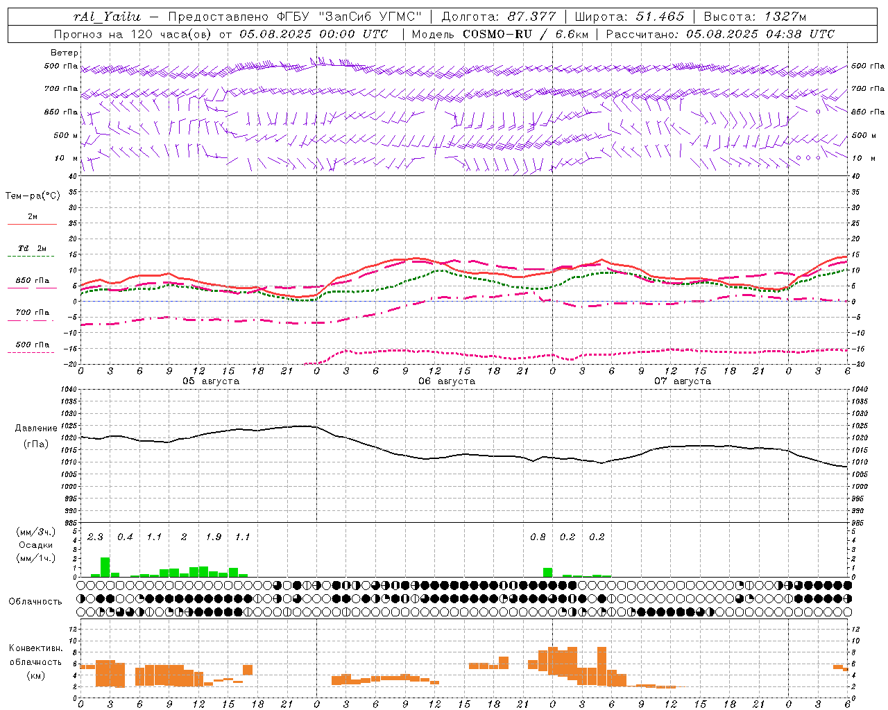Image resolution: width=888 pixels, height=710 pixels.
Task: Click the Td 2м dew point legend entry
Action: pos(33,248)
